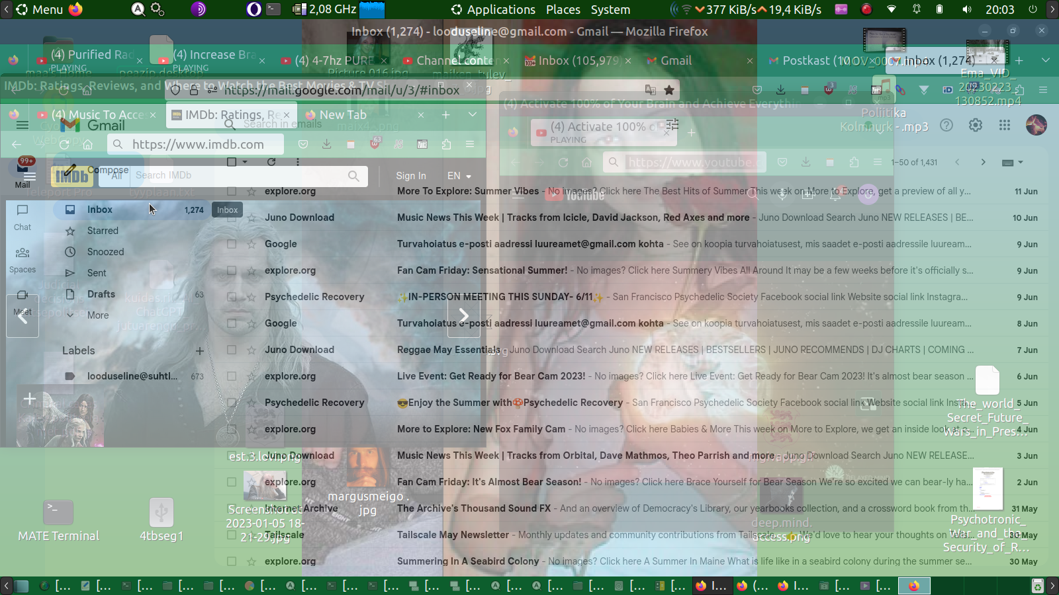Viewport: 1059px width, 595px height.
Task: Show the next IMDb slide with right arrow
Action: click(x=464, y=315)
